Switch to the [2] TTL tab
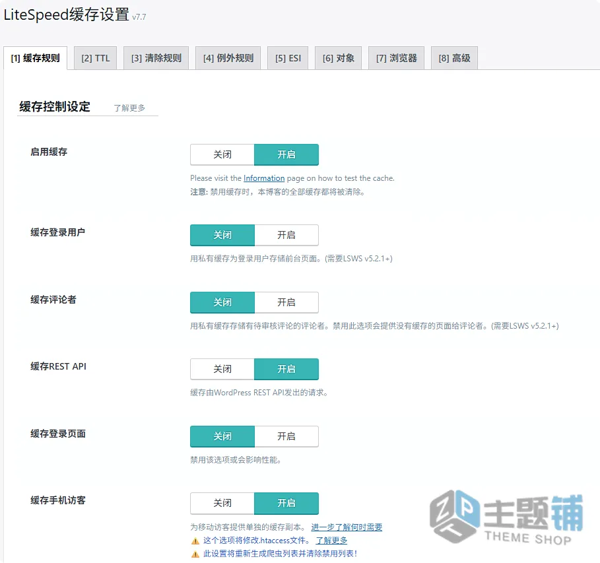This screenshot has width=600, height=563. [x=95, y=58]
